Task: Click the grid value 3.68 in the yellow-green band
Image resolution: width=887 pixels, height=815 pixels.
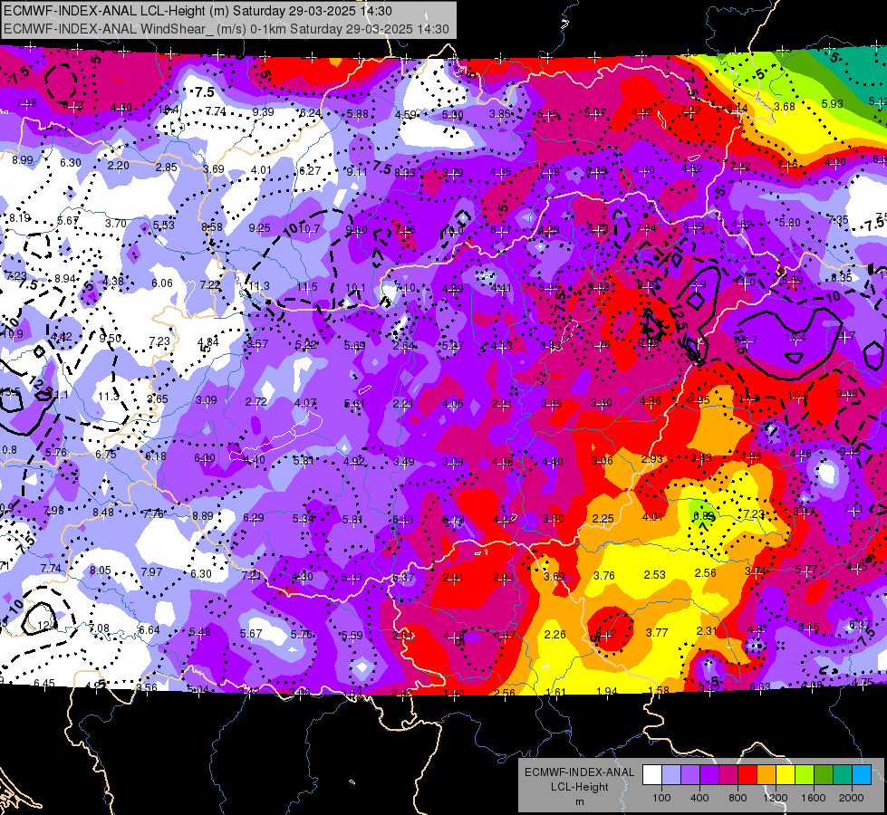Action: pos(785,106)
